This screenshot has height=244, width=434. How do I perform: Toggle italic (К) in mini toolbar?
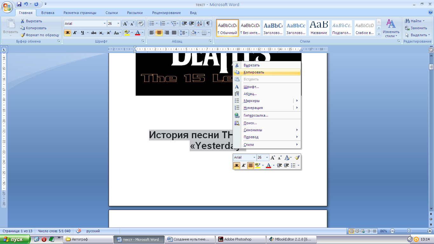click(244, 166)
